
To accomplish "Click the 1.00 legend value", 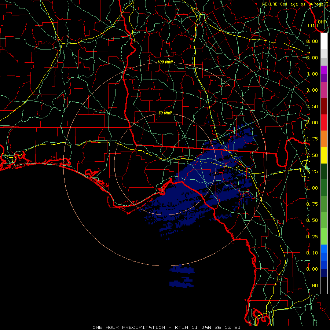I will click(312, 188).
